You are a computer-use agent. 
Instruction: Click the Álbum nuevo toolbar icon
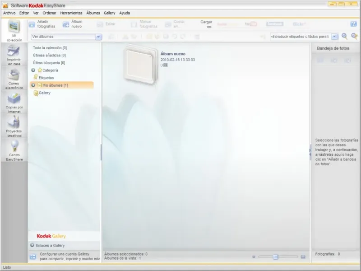[66, 24]
